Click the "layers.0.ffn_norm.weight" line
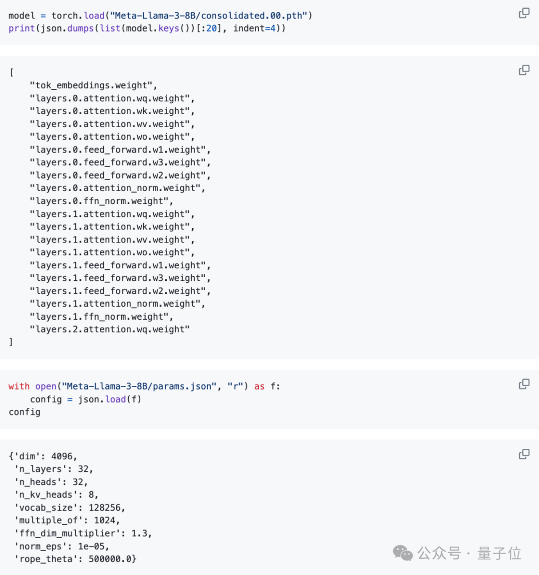Viewport: 539px width, 575px height. [102, 201]
